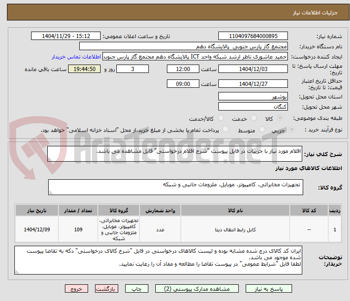Click the remaining time field 19:44:50

tap(84, 69)
